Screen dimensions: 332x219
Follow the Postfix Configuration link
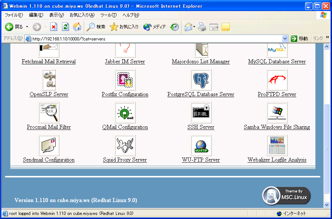tap(125, 94)
